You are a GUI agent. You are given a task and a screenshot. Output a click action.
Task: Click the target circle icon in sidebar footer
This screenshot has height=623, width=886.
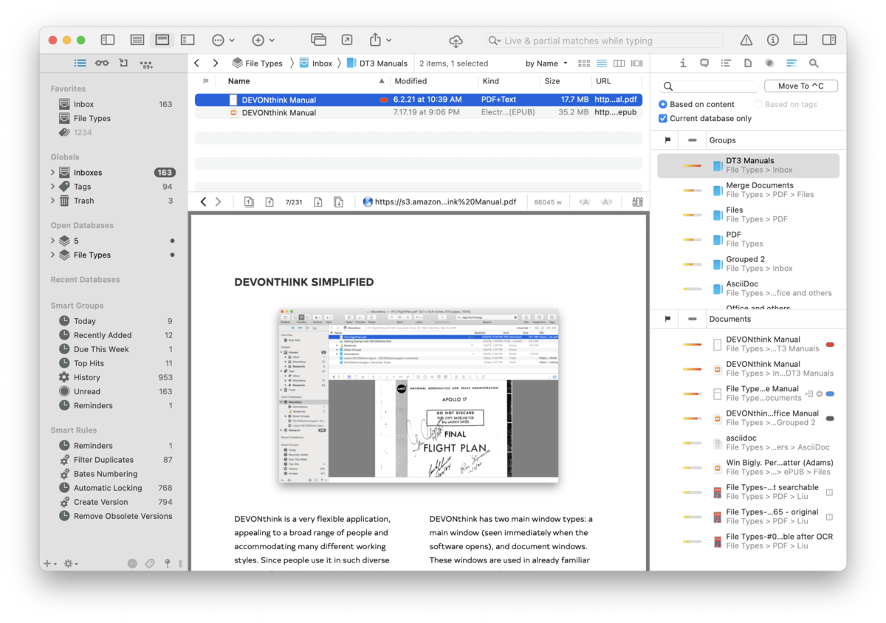(132, 563)
